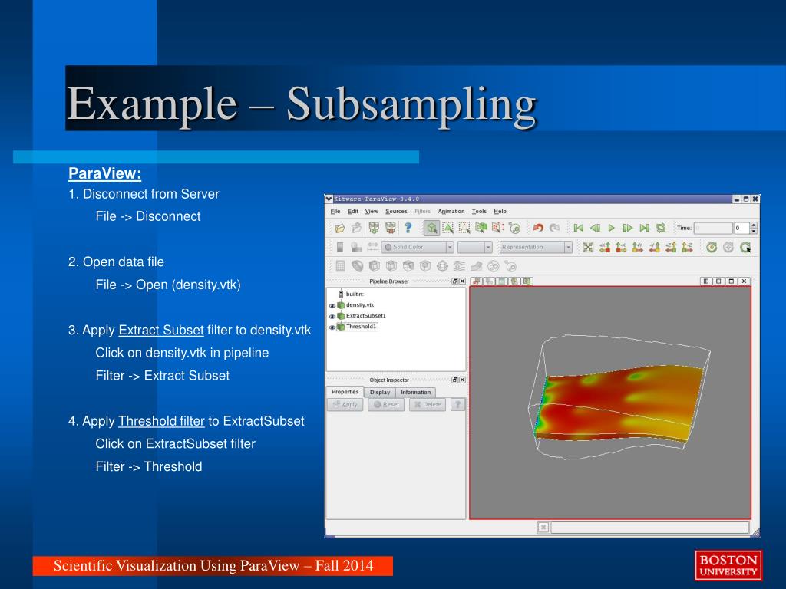Open the Help menu
This screenshot has width=786, height=589.
[x=500, y=212]
